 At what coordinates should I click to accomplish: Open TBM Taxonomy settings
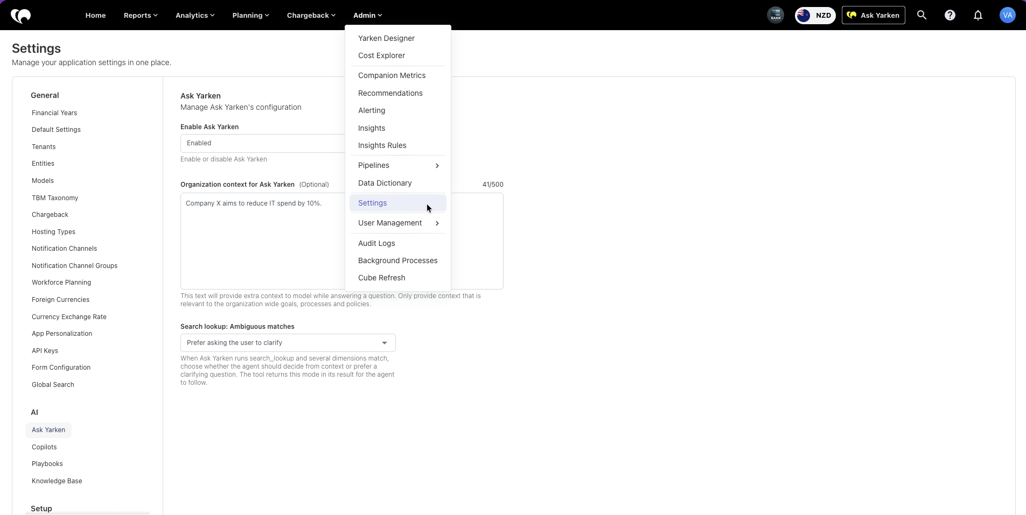tap(55, 198)
